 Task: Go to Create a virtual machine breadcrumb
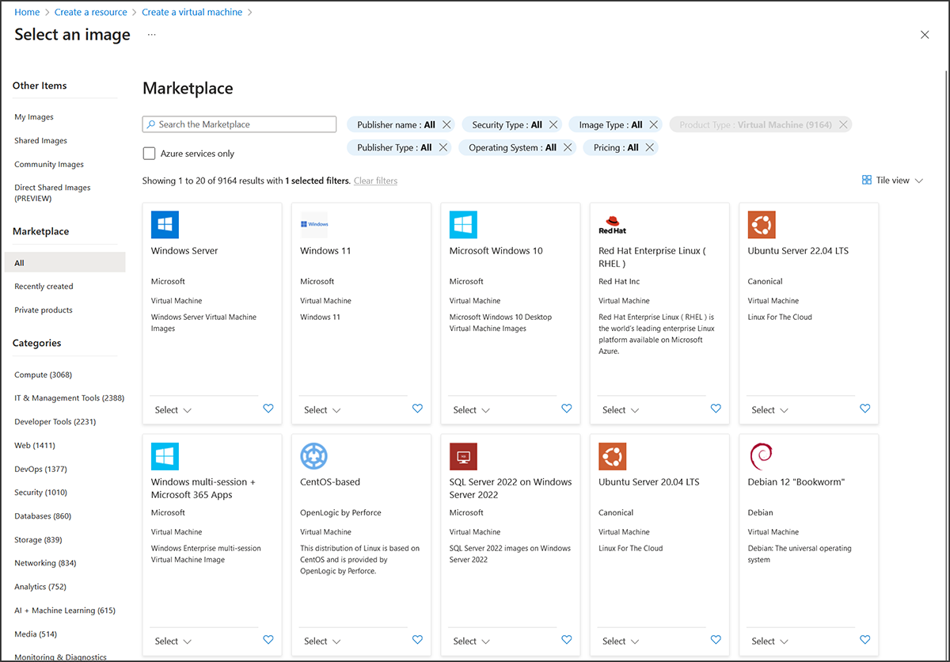(194, 12)
